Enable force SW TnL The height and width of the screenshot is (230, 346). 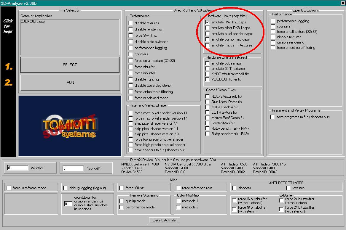(131, 36)
